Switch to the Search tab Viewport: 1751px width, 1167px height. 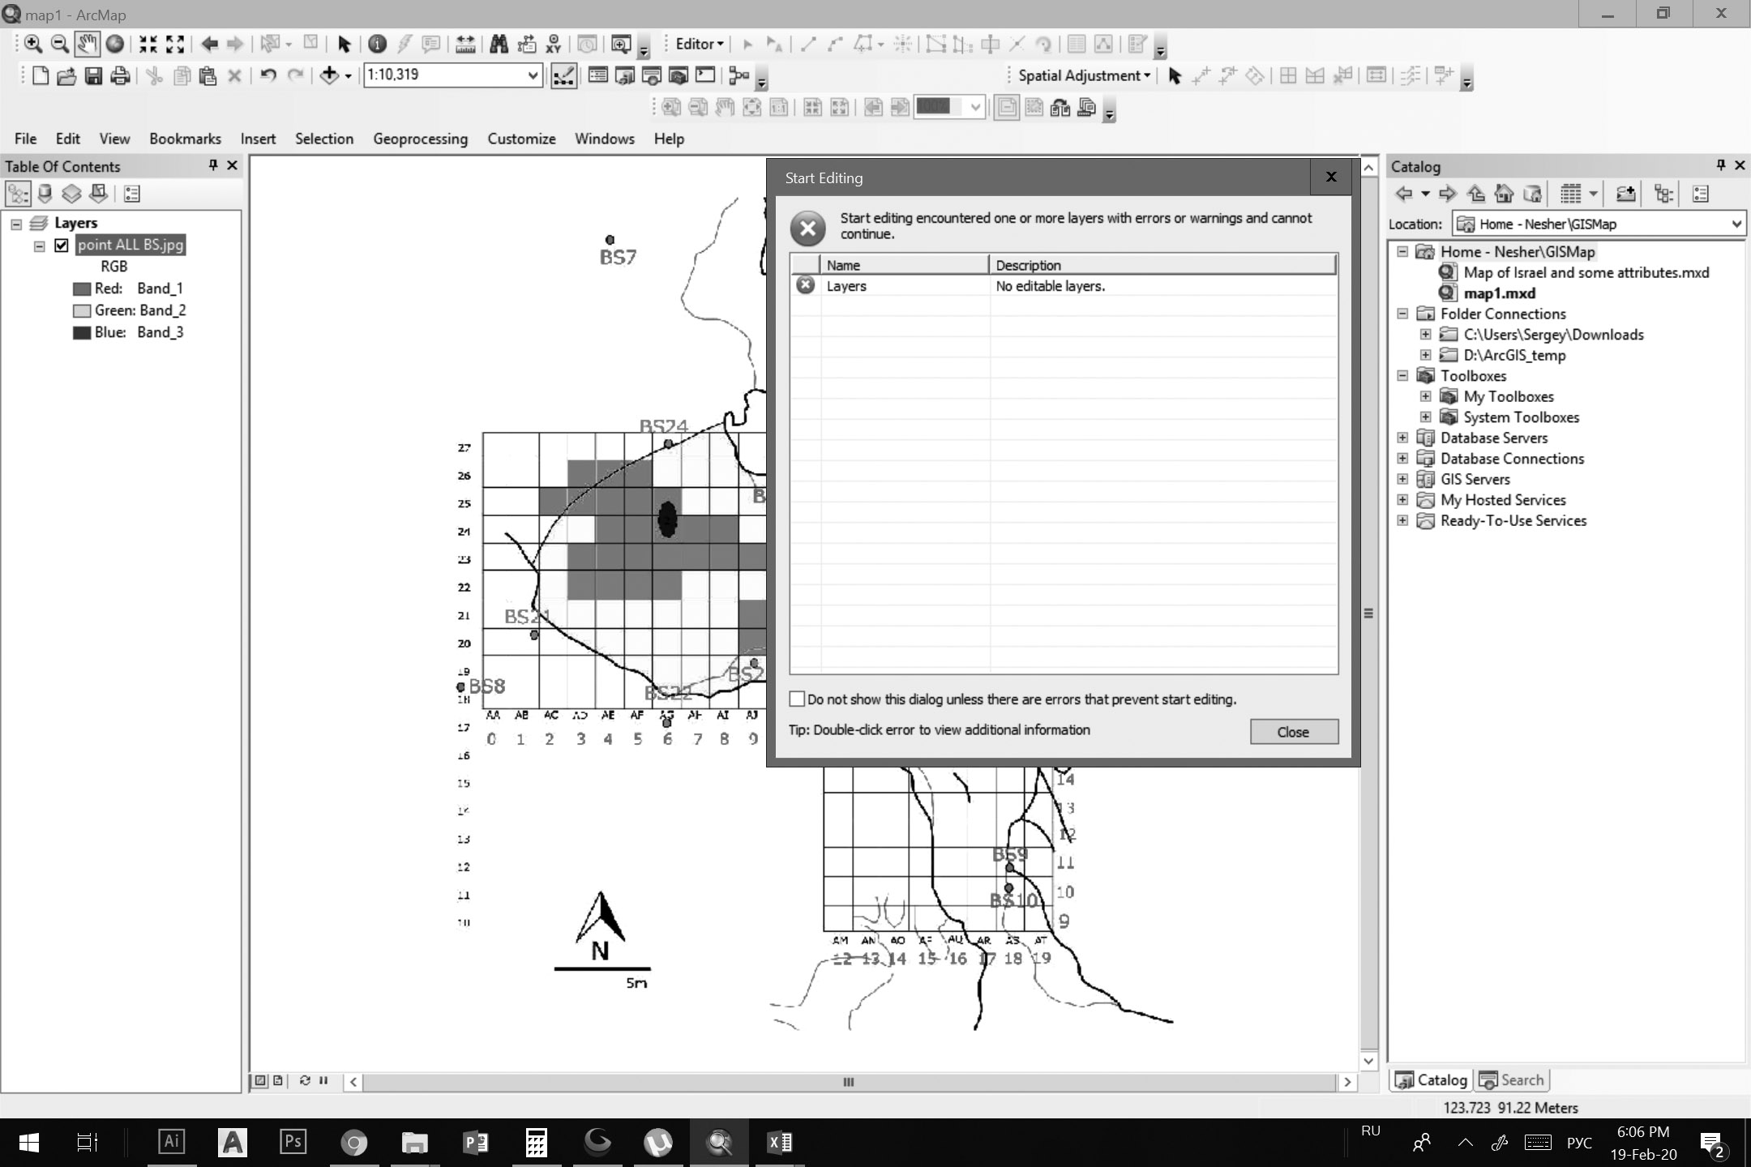point(1512,1079)
